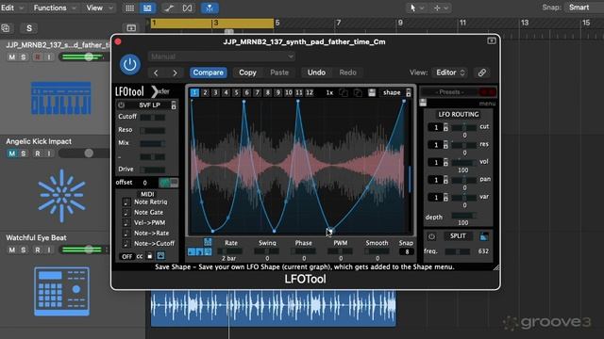Viewport: 604px width, 339px height.
Task: Adjust the Smooth slider
Action: pyautogui.click(x=377, y=251)
